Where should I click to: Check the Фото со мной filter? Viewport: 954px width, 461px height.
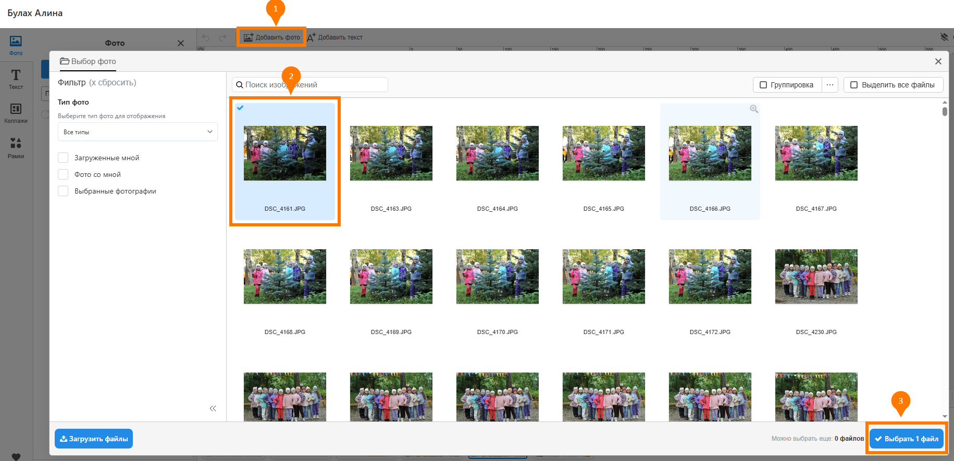(x=63, y=174)
